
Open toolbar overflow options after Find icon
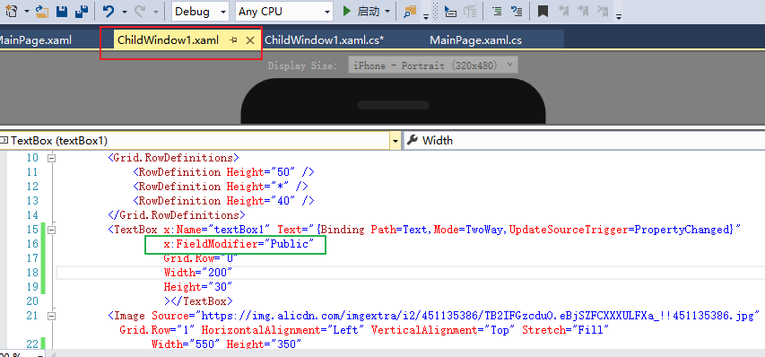point(425,16)
